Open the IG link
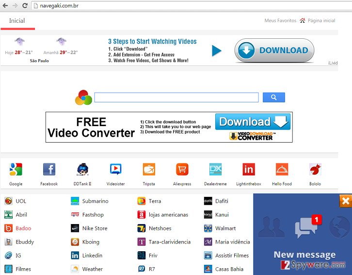The image size is (352, 275). click(x=18, y=256)
